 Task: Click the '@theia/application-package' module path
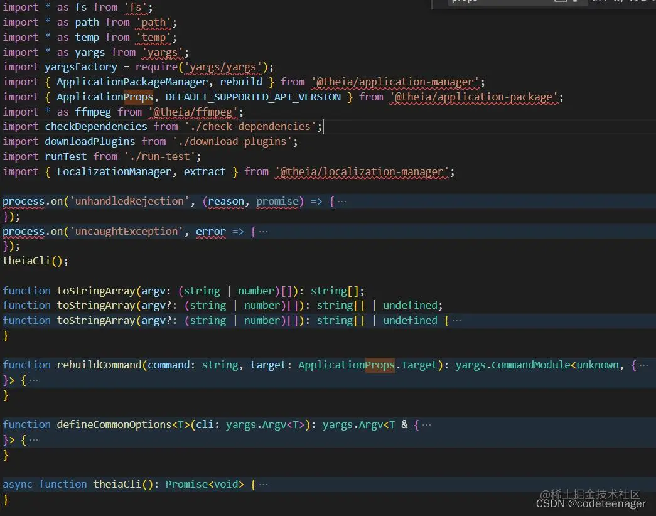click(x=473, y=97)
